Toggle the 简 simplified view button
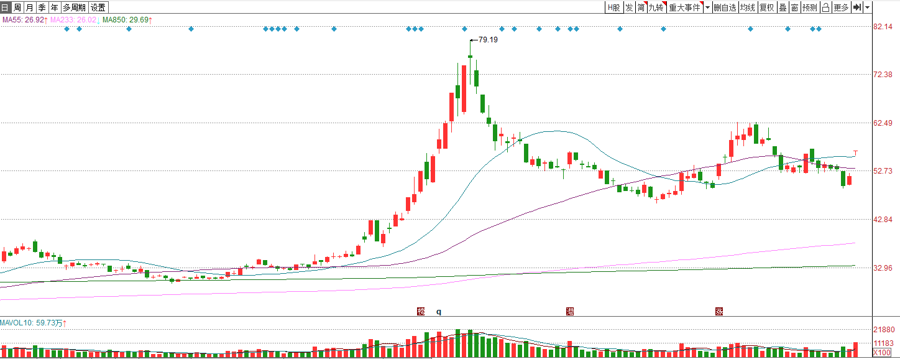Image resolution: width=900 pixels, height=359 pixels. tap(641, 7)
